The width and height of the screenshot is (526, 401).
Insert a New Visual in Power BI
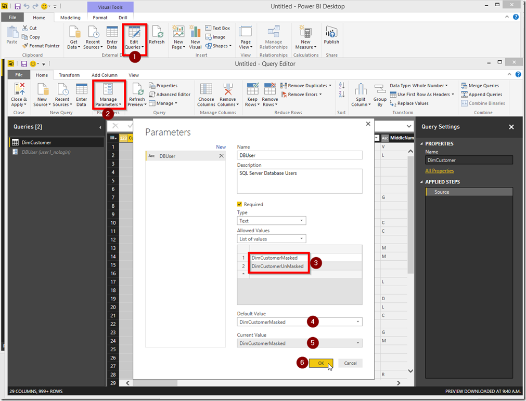tap(195, 37)
